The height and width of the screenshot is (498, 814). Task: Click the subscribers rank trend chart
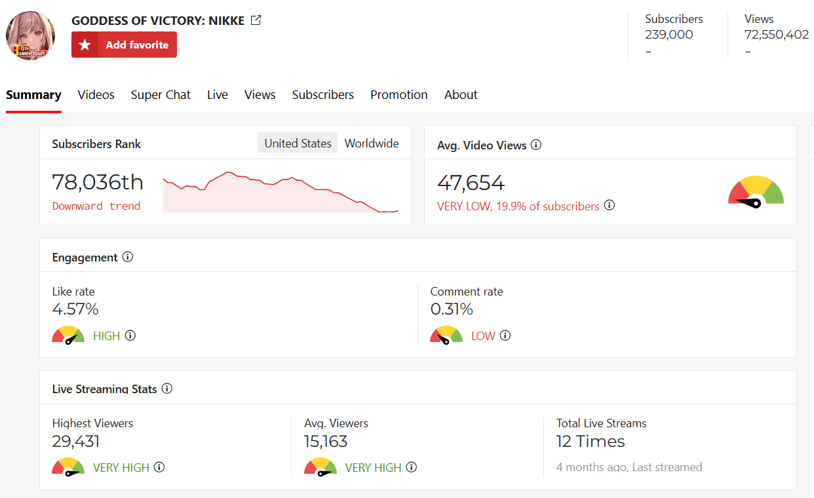pyautogui.click(x=281, y=192)
